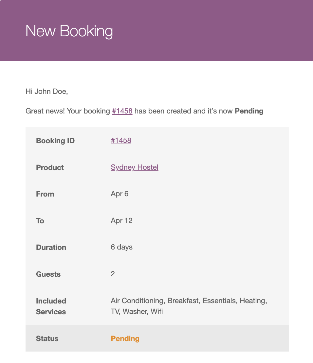The image size is (313, 363).
Task: Click the Included Services label
Action: (51, 306)
